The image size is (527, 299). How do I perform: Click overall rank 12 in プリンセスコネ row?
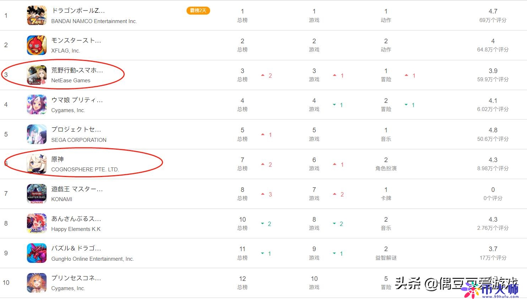pos(243,279)
